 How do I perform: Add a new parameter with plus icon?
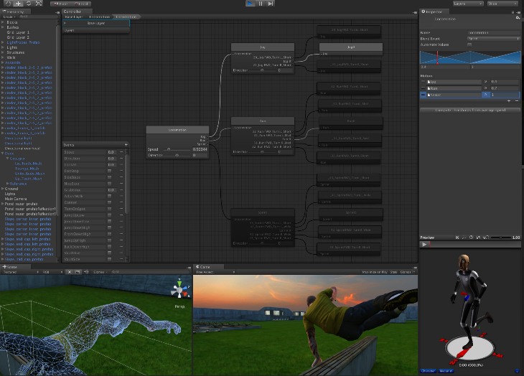pyautogui.click(x=126, y=145)
